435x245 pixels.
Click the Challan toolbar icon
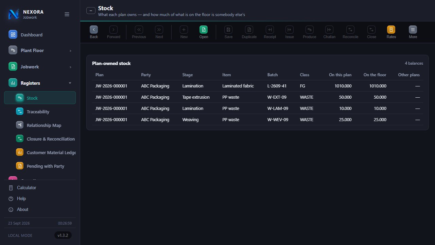[329, 30]
